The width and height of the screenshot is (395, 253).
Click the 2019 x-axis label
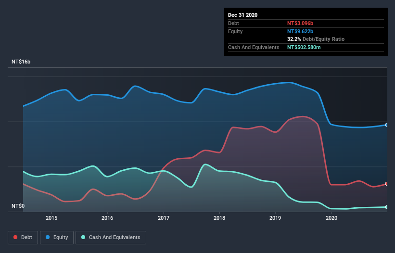point(275,218)
